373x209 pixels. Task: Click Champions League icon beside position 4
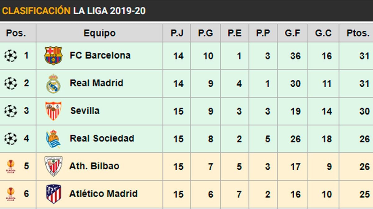pos(11,138)
